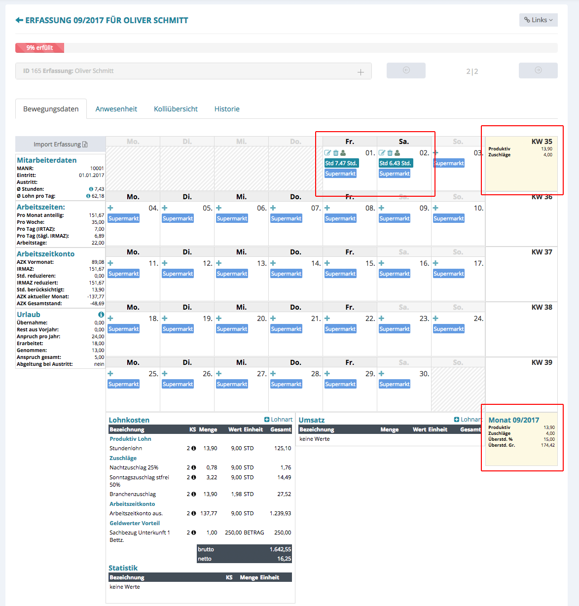This screenshot has width=579, height=606.
Task: Add Lohnart in the Lohnkosten section
Action: 278,420
